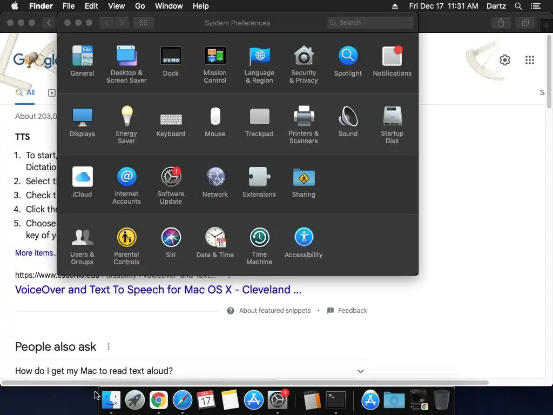
Task: Open People also ask options menu
Action: 109,346
